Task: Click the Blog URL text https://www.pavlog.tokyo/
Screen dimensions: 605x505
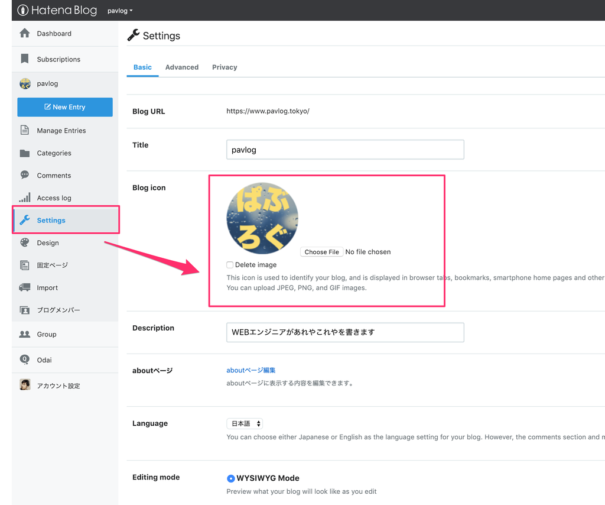Action: 268,111
